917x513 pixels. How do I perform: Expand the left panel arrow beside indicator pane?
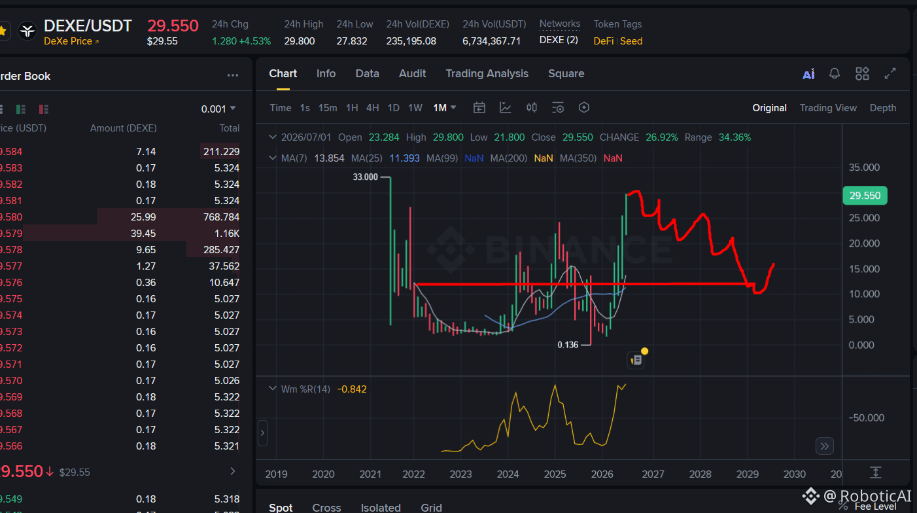(262, 433)
